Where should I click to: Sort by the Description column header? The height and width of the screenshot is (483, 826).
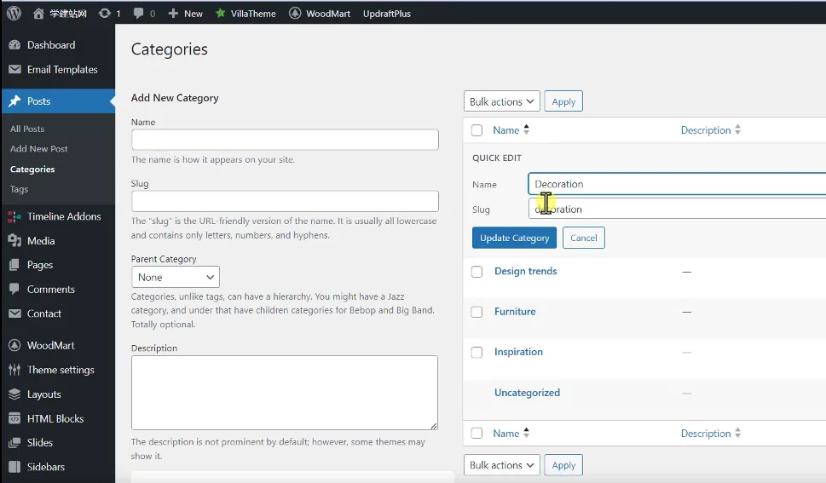tap(706, 130)
